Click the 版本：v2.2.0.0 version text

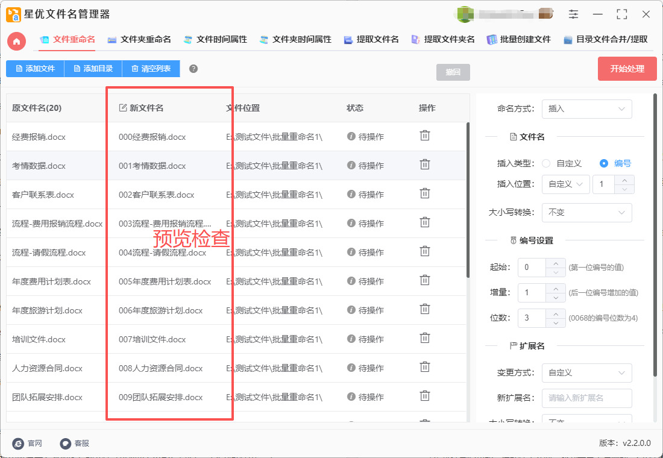[x=625, y=443]
